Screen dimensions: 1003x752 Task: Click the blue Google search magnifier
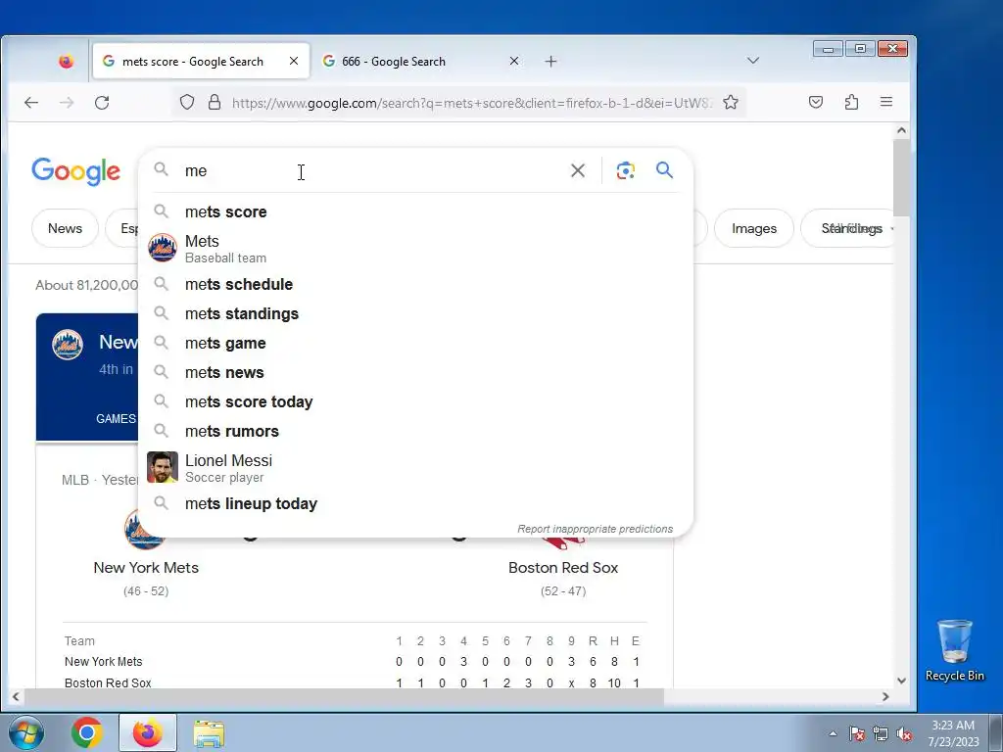[x=665, y=170]
